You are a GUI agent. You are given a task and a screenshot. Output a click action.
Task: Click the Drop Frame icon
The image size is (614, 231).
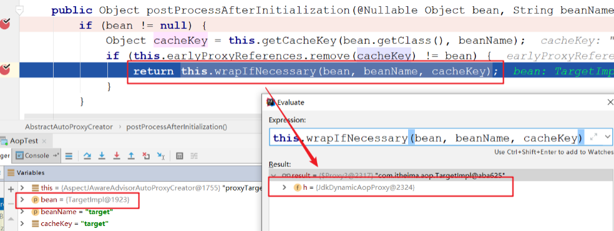[x=146, y=156]
